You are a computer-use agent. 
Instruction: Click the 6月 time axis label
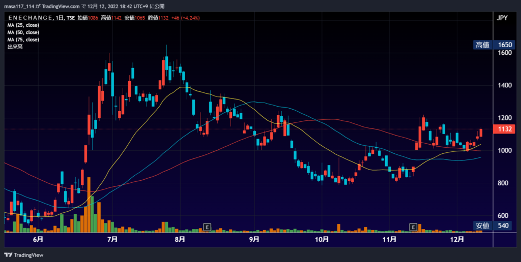pyautogui.click(x=38, y=240)
